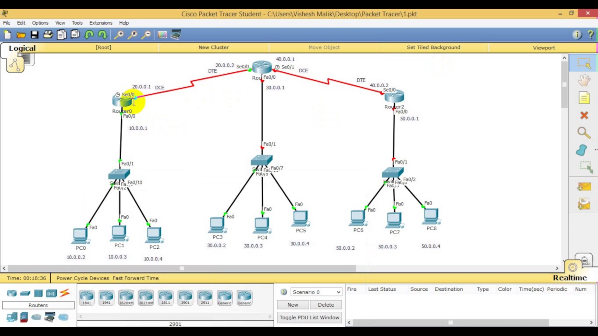The image size is (598, 336).
Task: Activate the Inspect magnifier tool
Action: (x=584, y=133)
